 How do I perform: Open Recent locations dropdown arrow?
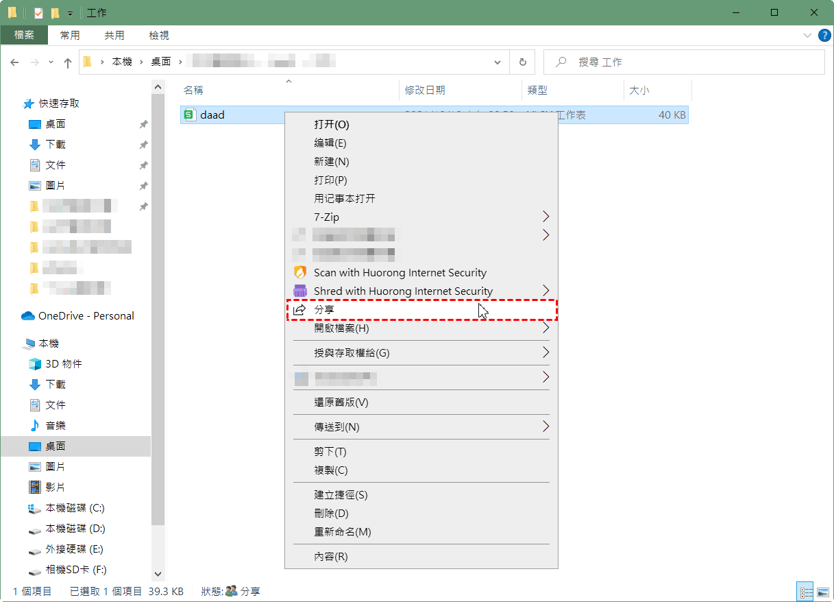pos(51,62)
